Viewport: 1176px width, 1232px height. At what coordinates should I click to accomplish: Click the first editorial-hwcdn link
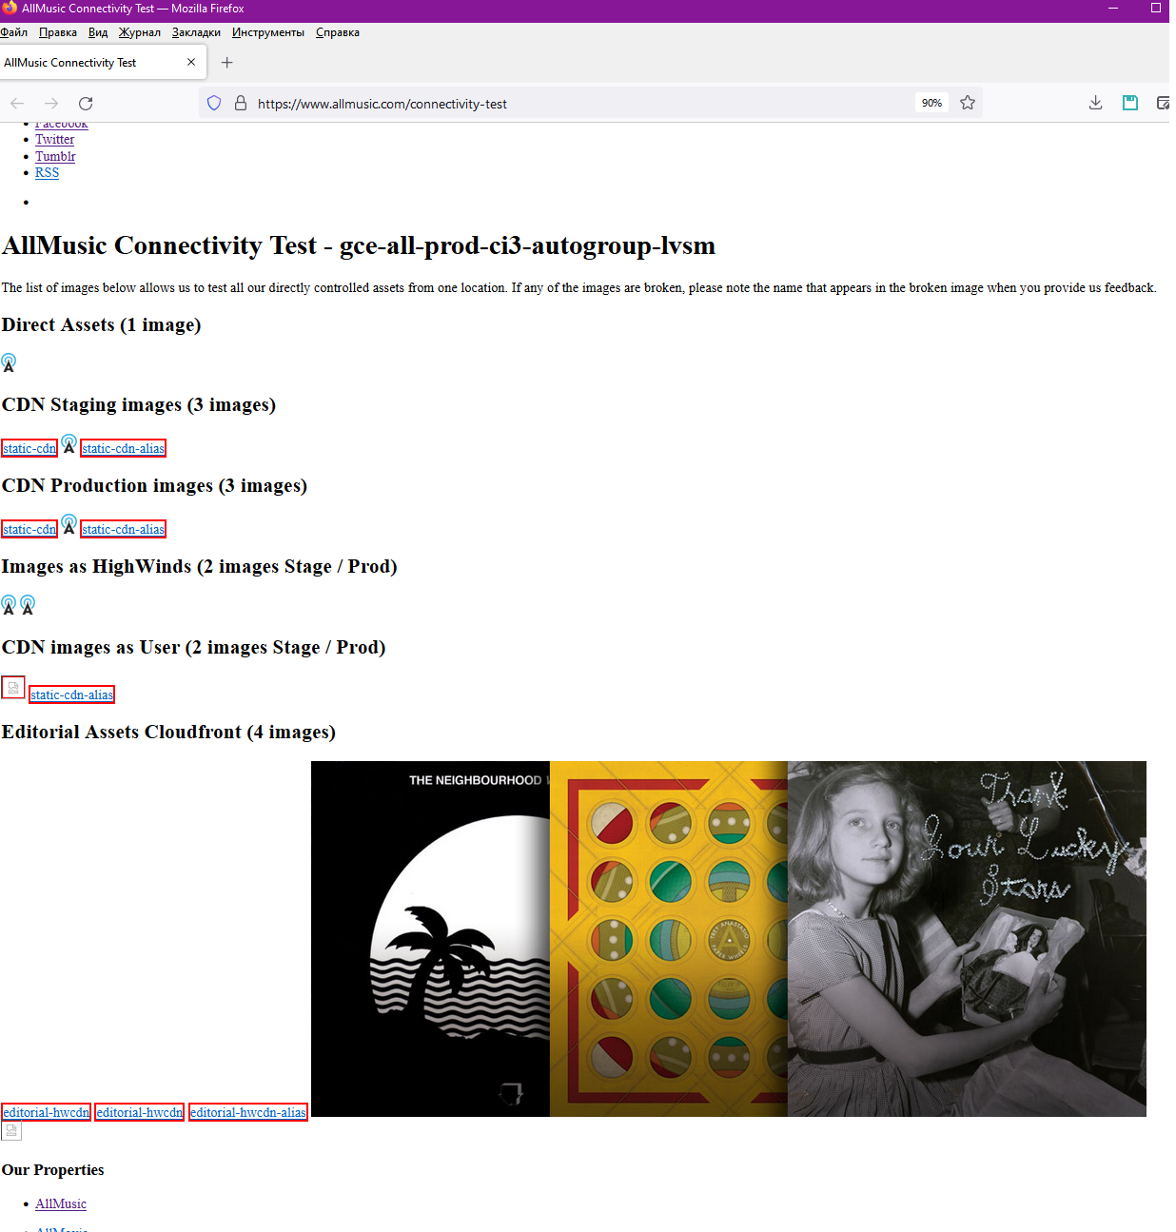46,1112
